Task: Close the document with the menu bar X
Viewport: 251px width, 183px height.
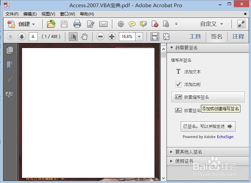Action: tap(245, 14)
